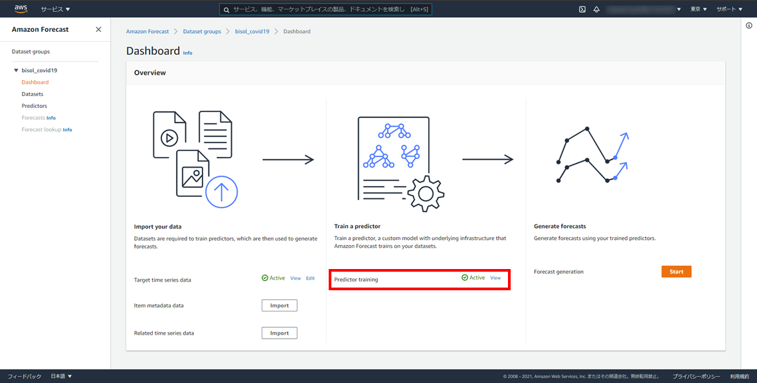Open the サービス services dropdown
757x383 pixels.
click(x=55, y=9)
